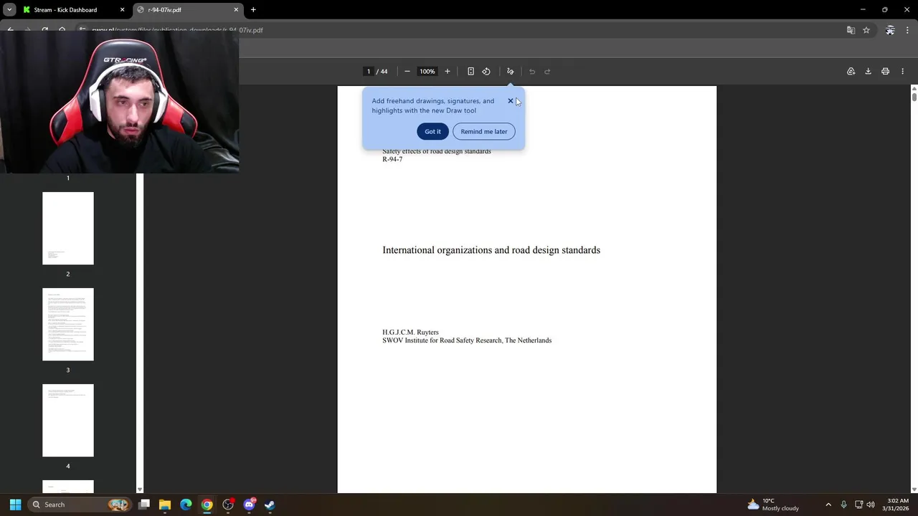This screenshot has width=918, height=516.
Task: Select page 2 thumbnail
Action: click(x=68, y=228)
